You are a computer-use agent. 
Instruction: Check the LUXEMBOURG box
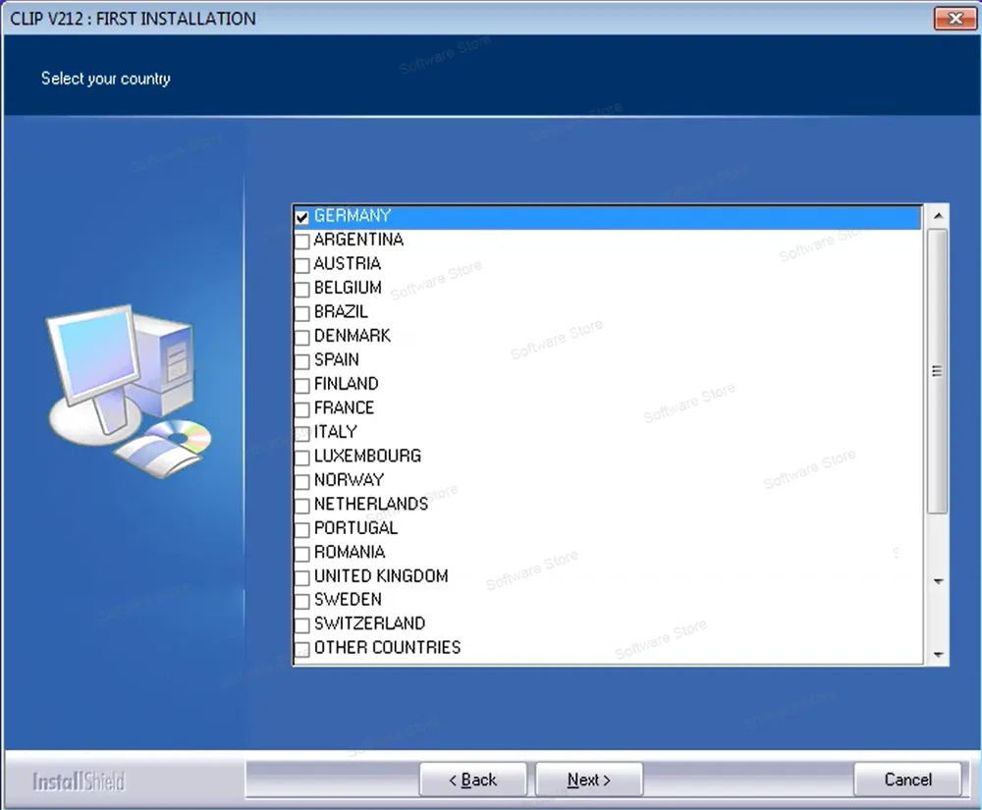[301, 458]
